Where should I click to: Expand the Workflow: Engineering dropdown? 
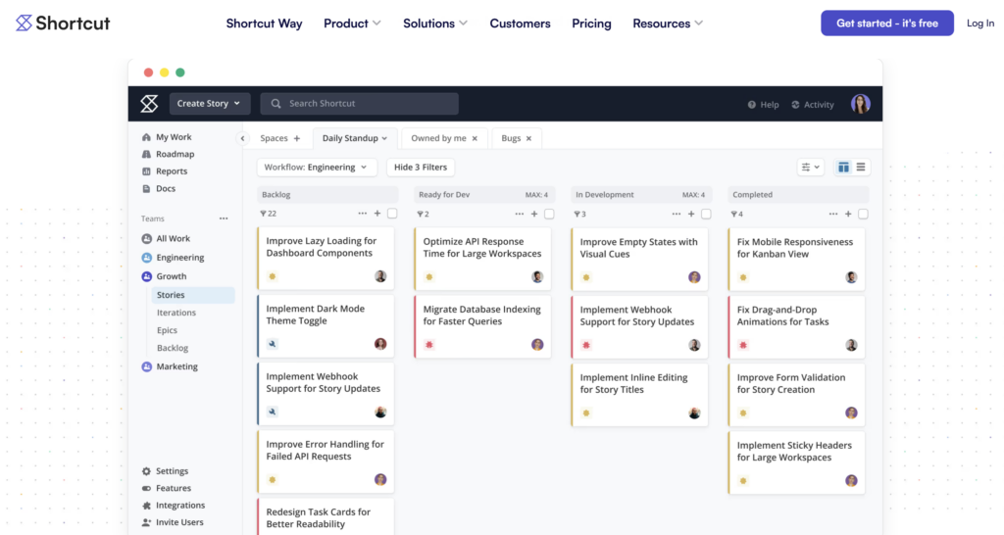click(317, 167)
